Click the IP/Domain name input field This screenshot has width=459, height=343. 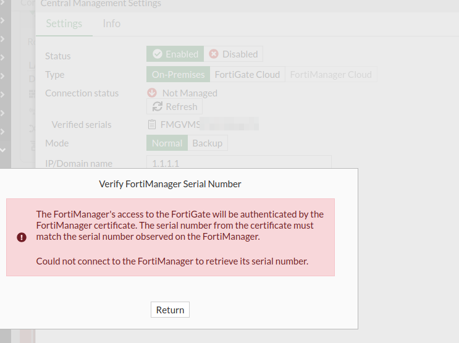(x=239, y=162)
